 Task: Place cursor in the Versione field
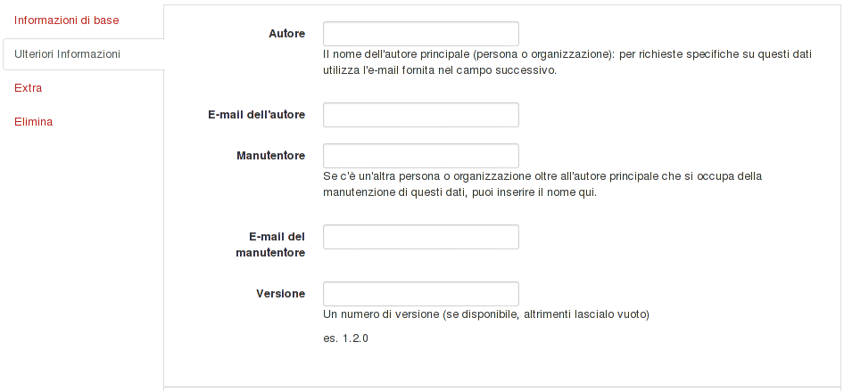(421, 294)
